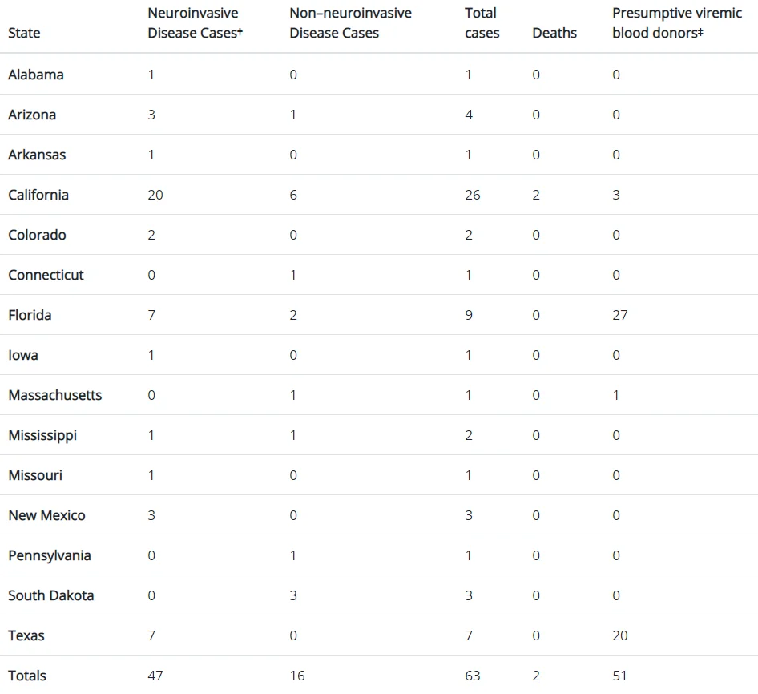Click the Neuroinvasive Disease Cases column header
758x694 pixels.
(x=195, y=22)
